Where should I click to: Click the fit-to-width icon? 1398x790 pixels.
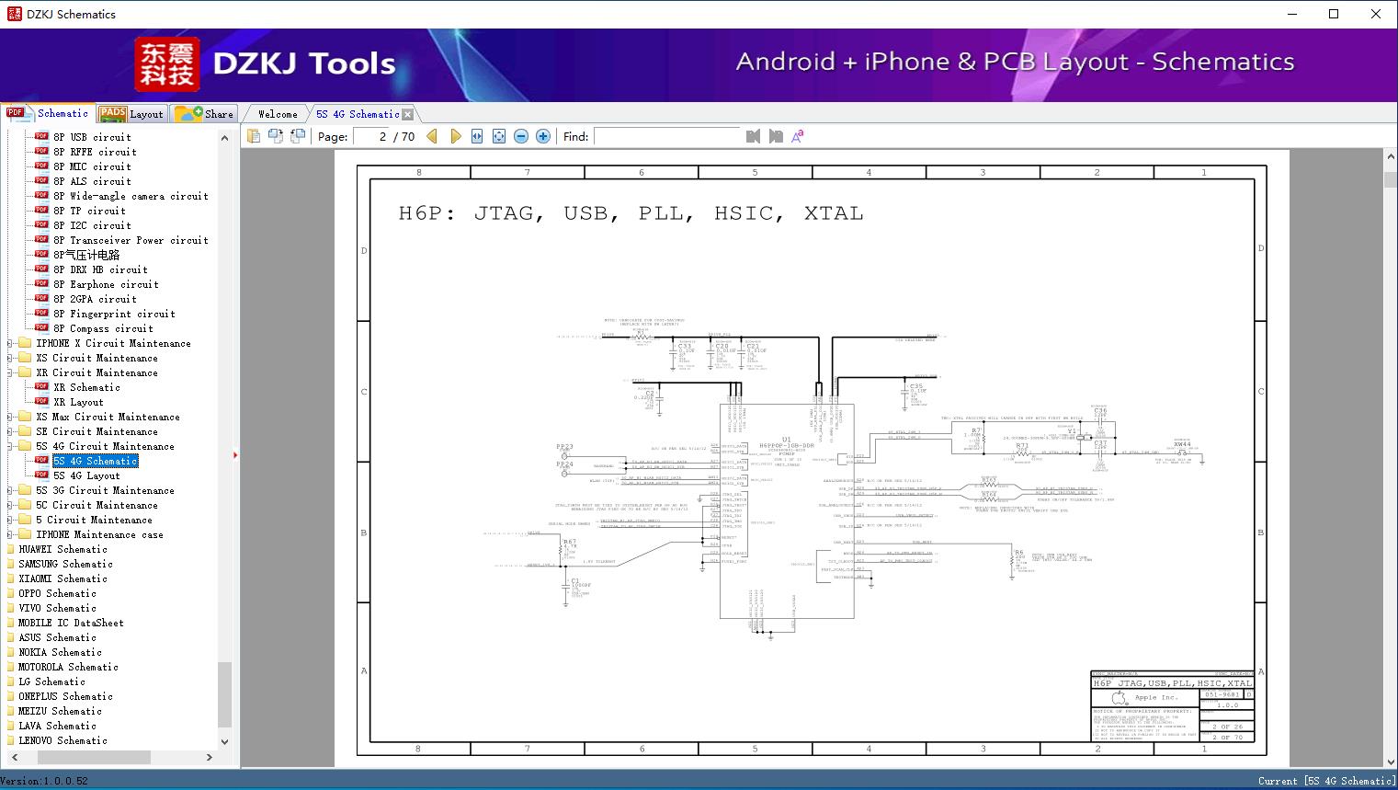coord(476,135)
